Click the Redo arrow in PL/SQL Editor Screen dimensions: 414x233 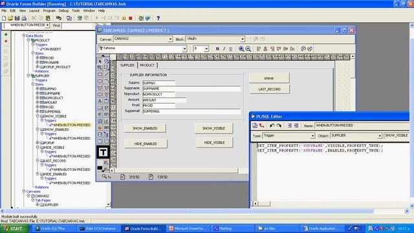(279, 126)
